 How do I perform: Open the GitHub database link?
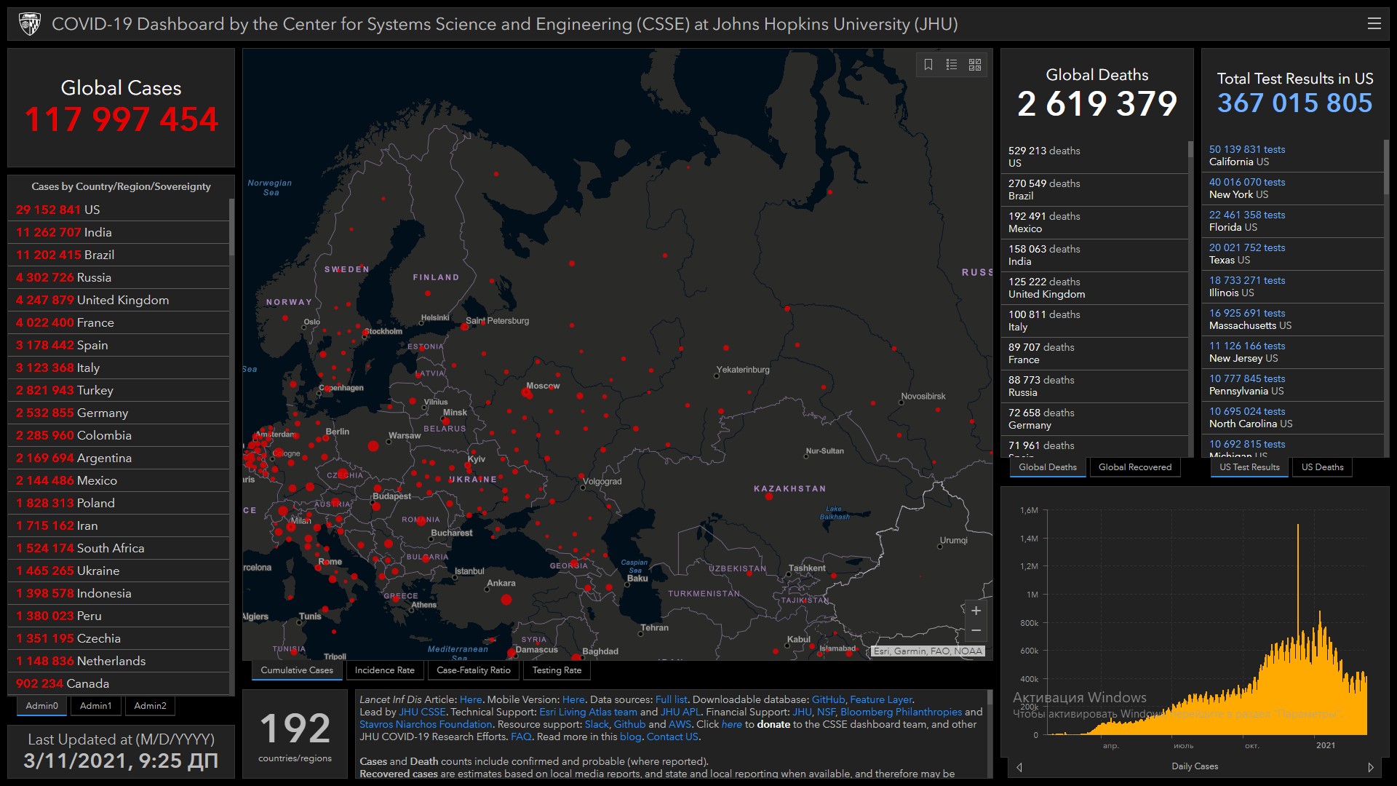click(x=828, y=699)
